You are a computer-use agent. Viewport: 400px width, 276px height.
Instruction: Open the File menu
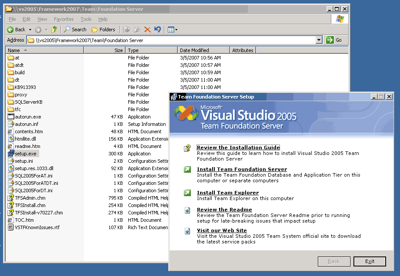[x=12, y=19]
